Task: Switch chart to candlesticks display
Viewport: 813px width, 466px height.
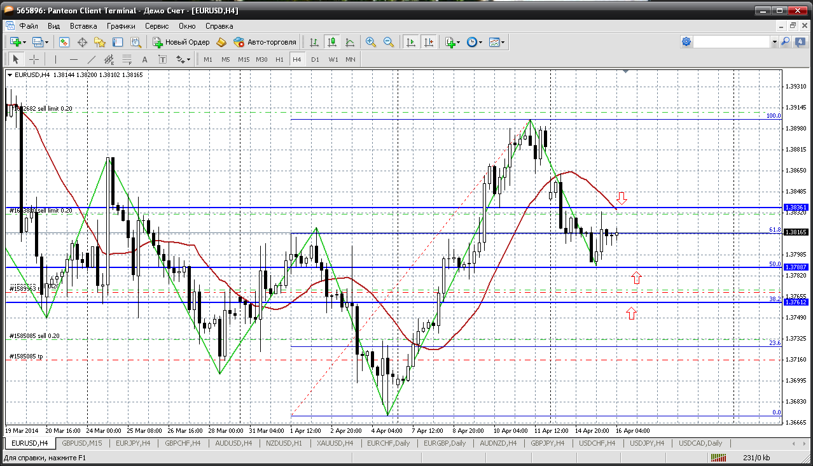Action: click(x=331, y=42)
